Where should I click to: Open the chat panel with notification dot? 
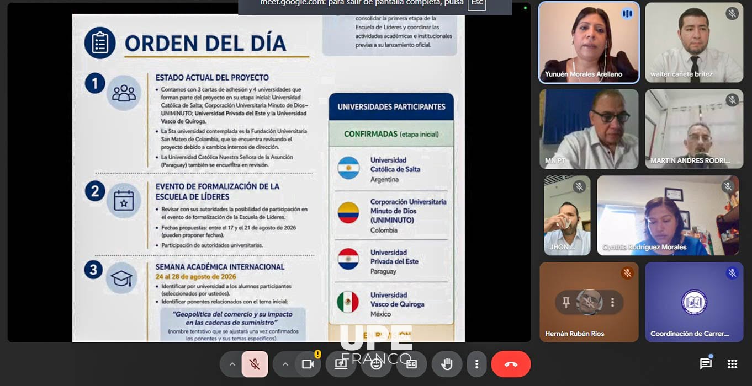(706, 363)
